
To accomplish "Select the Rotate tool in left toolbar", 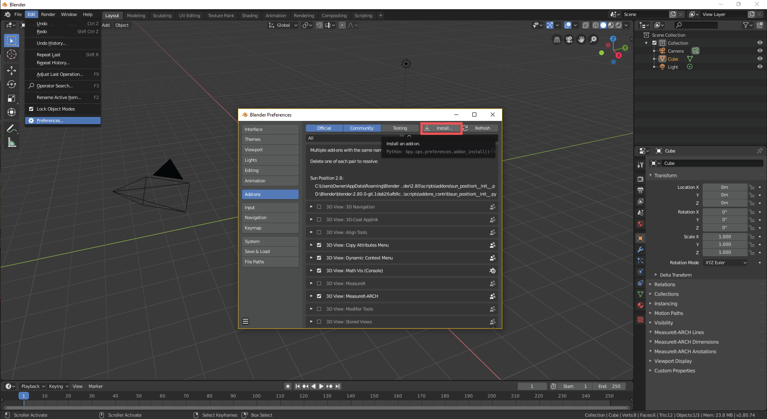I will pos(11,84).
